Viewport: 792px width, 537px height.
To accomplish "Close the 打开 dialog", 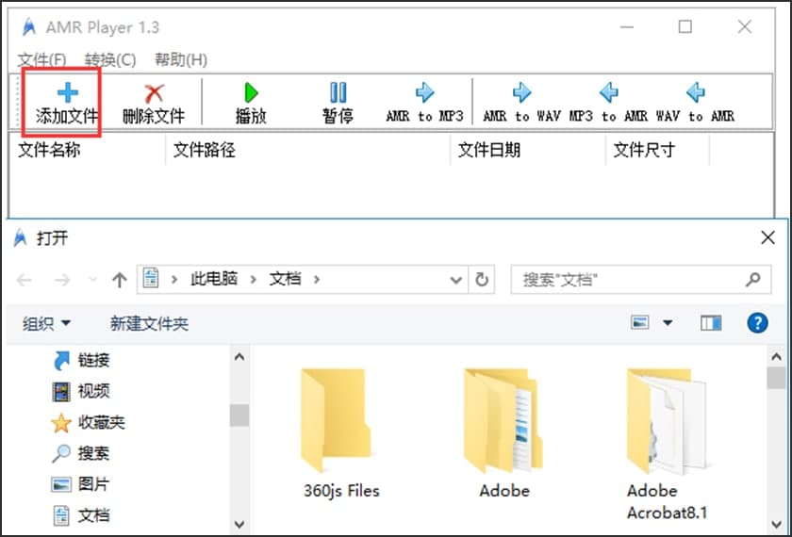I will [x=767, y=237].
